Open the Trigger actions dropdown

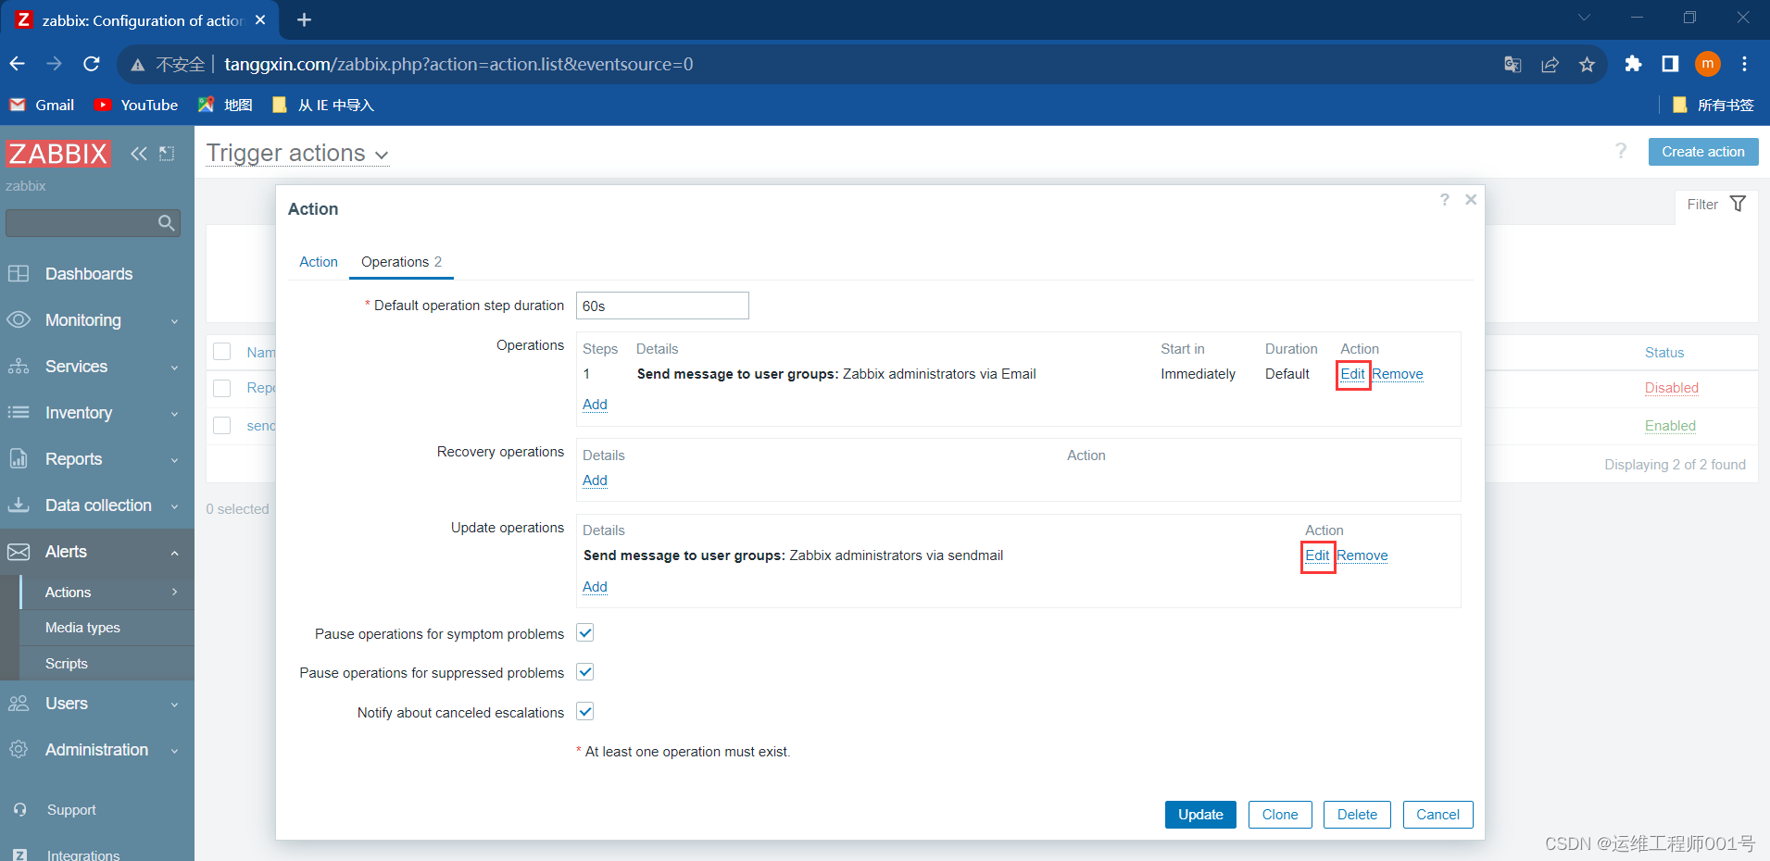297,154
